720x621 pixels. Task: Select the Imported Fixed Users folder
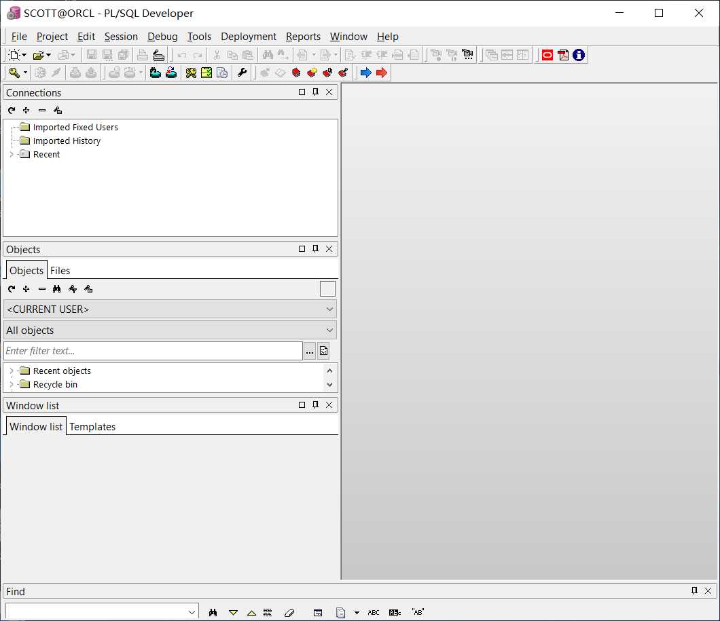click(x=75, y=127)
